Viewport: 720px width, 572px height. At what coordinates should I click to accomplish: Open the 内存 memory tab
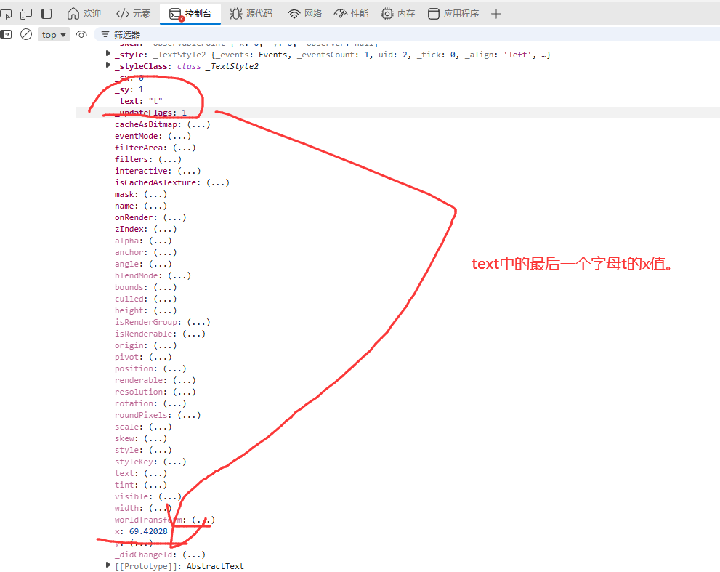pyautogui.click(x=397, y=14)
